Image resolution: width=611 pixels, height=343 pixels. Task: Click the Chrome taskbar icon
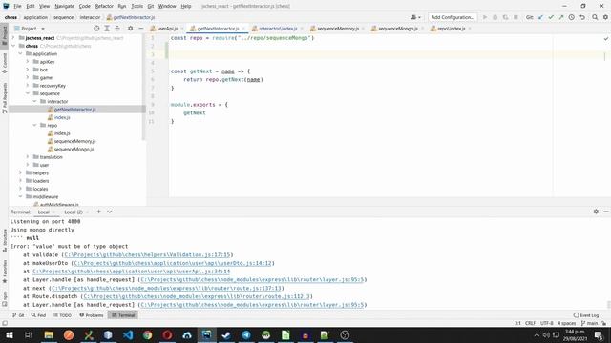tap(147, 334)
